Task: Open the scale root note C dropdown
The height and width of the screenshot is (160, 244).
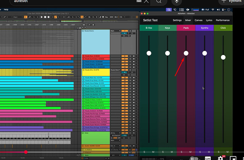Action: coord(9,17)
